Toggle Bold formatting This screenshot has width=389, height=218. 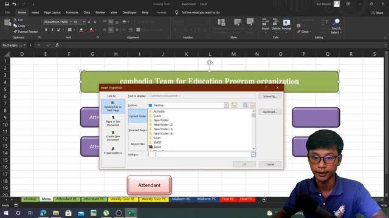coord(46,30)
